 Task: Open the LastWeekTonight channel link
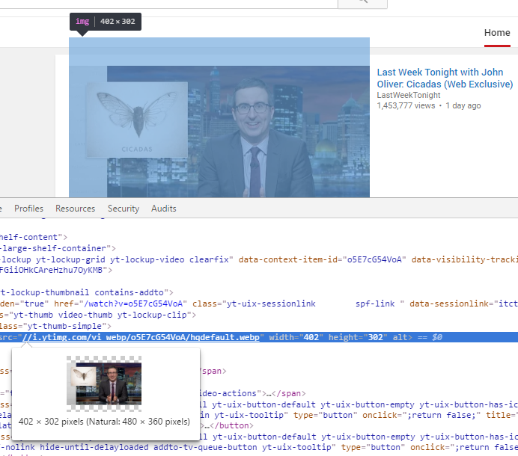409,95
